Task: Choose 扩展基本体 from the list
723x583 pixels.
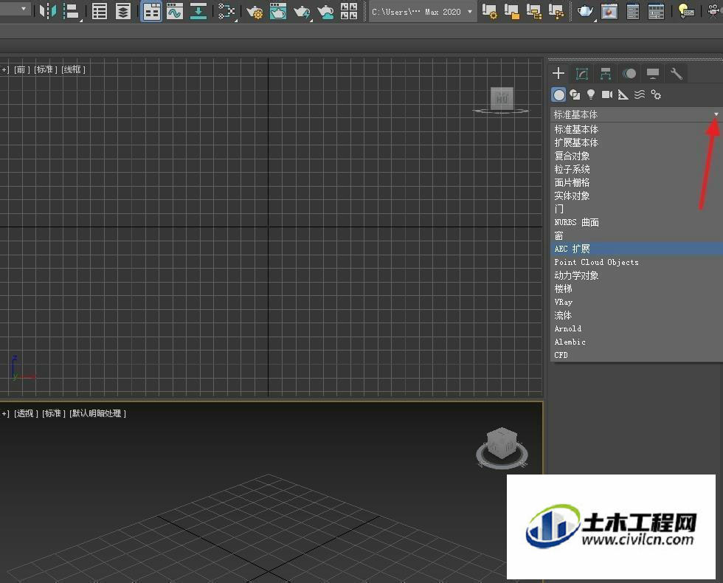Action: 636,142
